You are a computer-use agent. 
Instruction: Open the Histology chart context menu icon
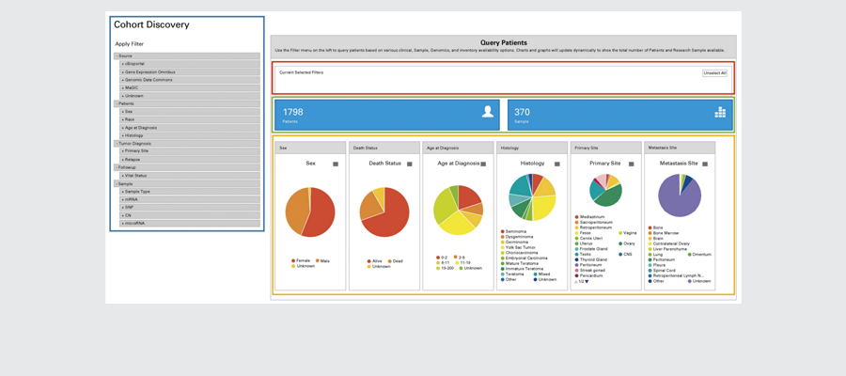(557, 164)
